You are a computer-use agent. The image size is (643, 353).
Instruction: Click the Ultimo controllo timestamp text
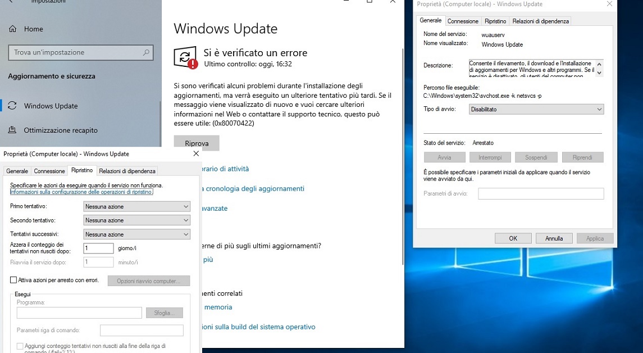click(x=248, y=64)
